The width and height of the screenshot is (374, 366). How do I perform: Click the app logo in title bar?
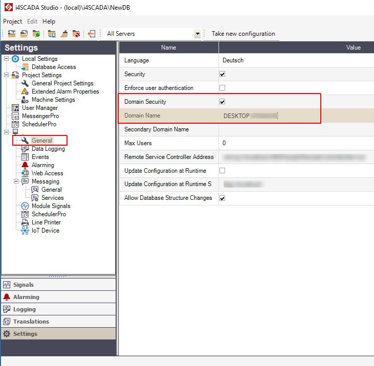[9, 7]
